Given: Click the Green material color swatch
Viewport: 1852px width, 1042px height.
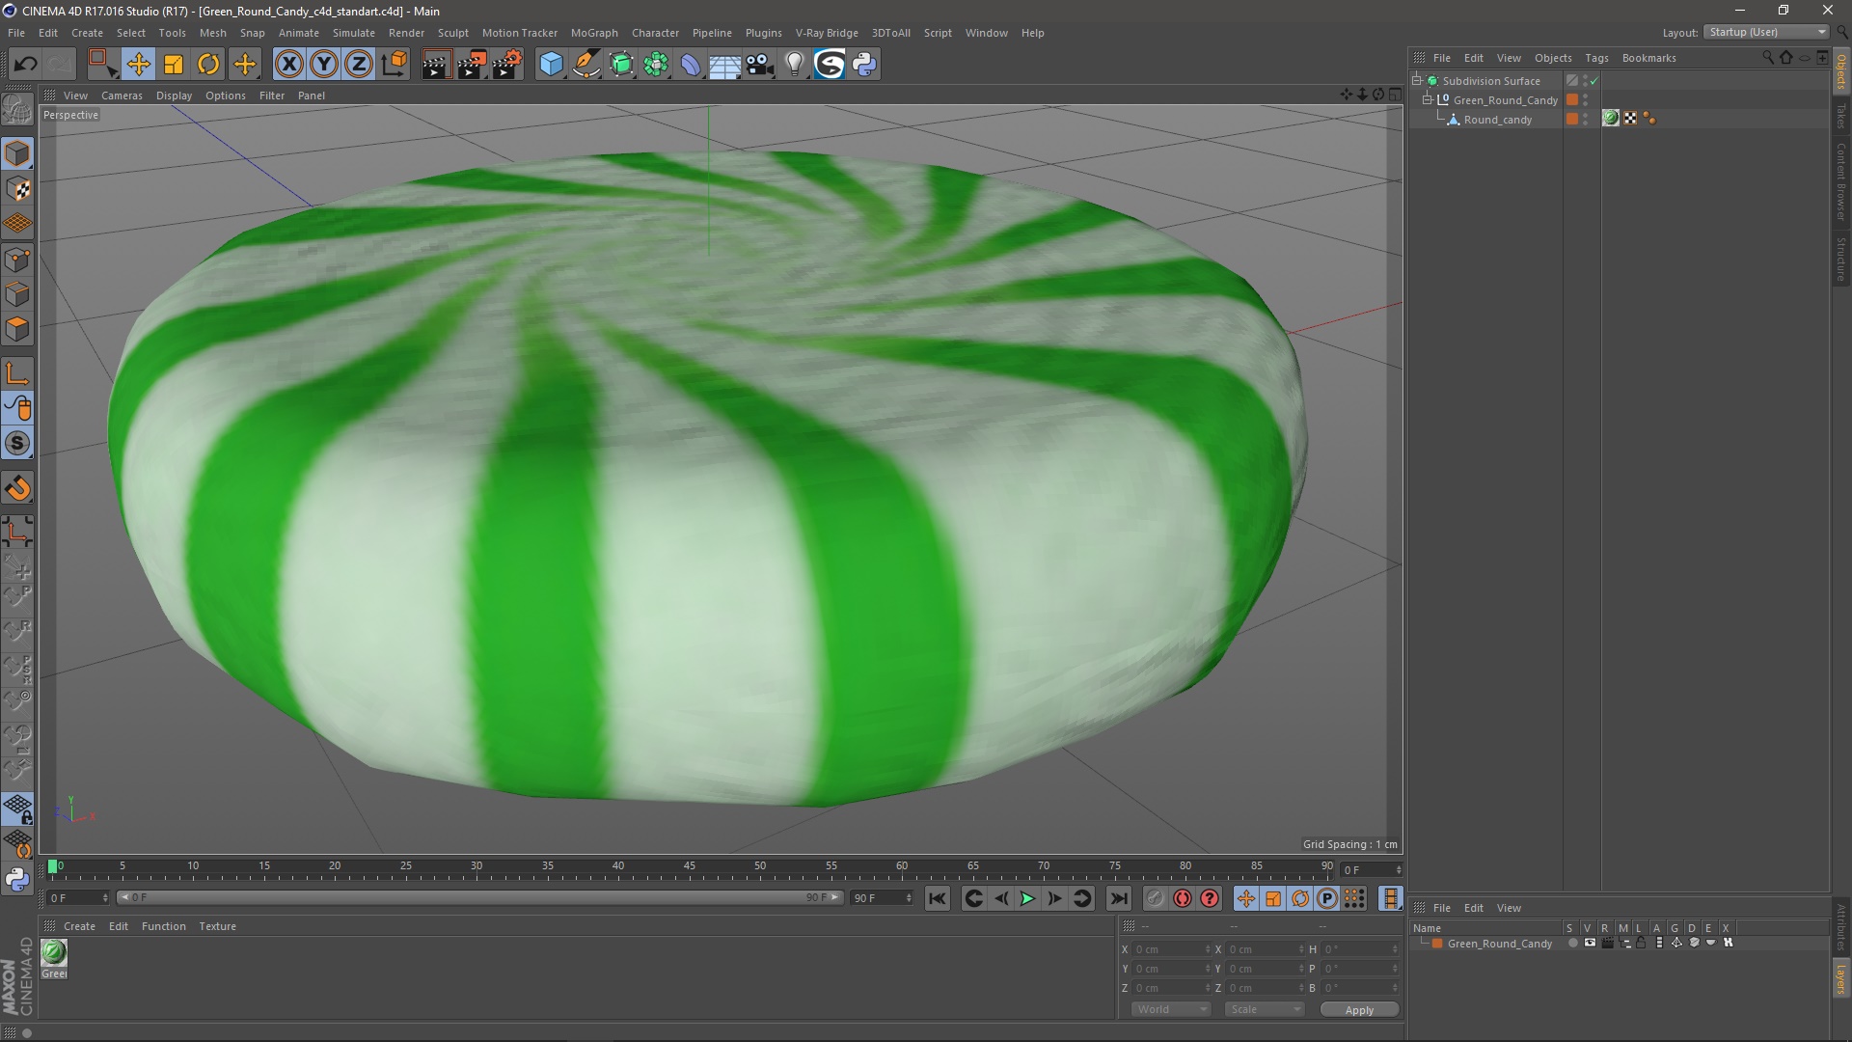Looking at the screenshot, I should [53, 953].
